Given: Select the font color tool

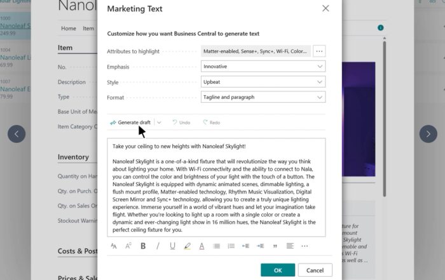Looking at the screenshot, I should [202, 246].
